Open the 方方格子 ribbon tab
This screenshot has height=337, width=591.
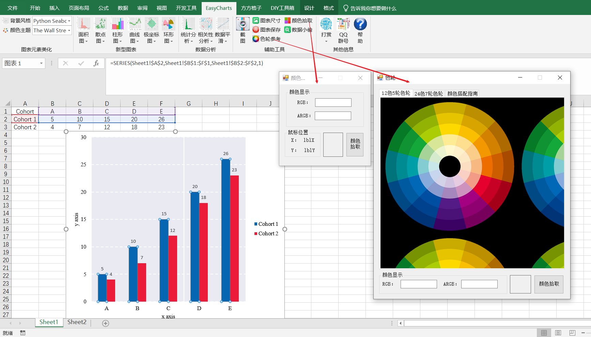[x=251, y=8]
